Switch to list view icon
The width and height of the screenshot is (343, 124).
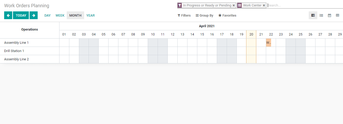(321, 15)
